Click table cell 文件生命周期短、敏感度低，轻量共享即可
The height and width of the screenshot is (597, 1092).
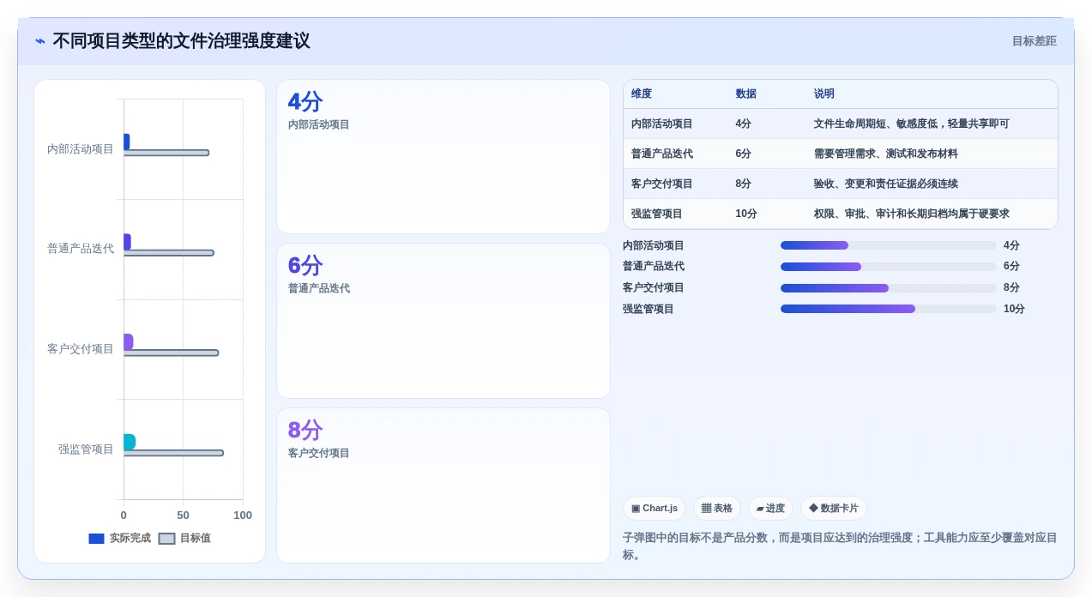[x=911, y=124]
